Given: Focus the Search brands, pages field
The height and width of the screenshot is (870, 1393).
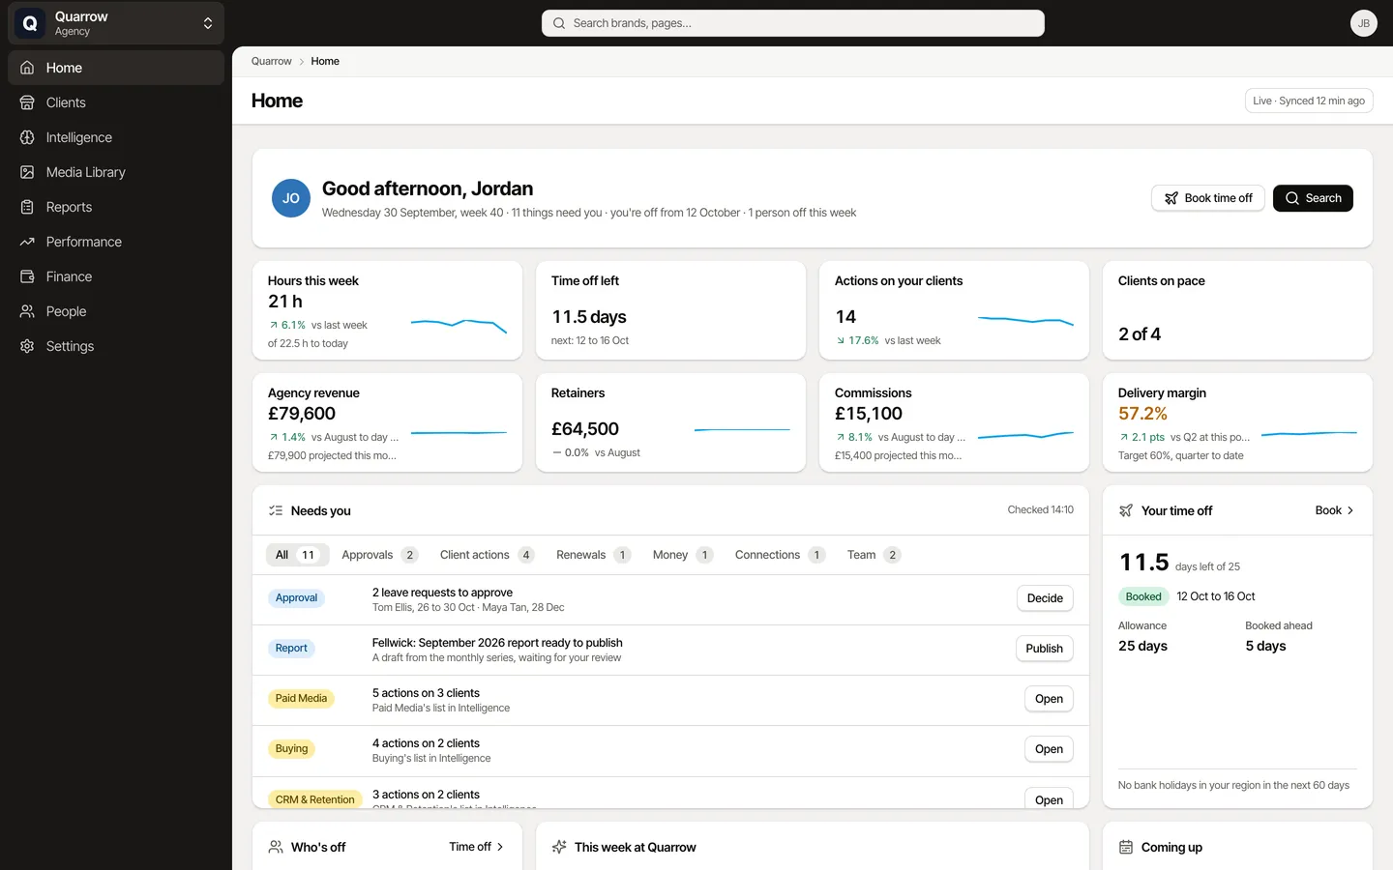Looking at the screenshot, I should [793, 23].
